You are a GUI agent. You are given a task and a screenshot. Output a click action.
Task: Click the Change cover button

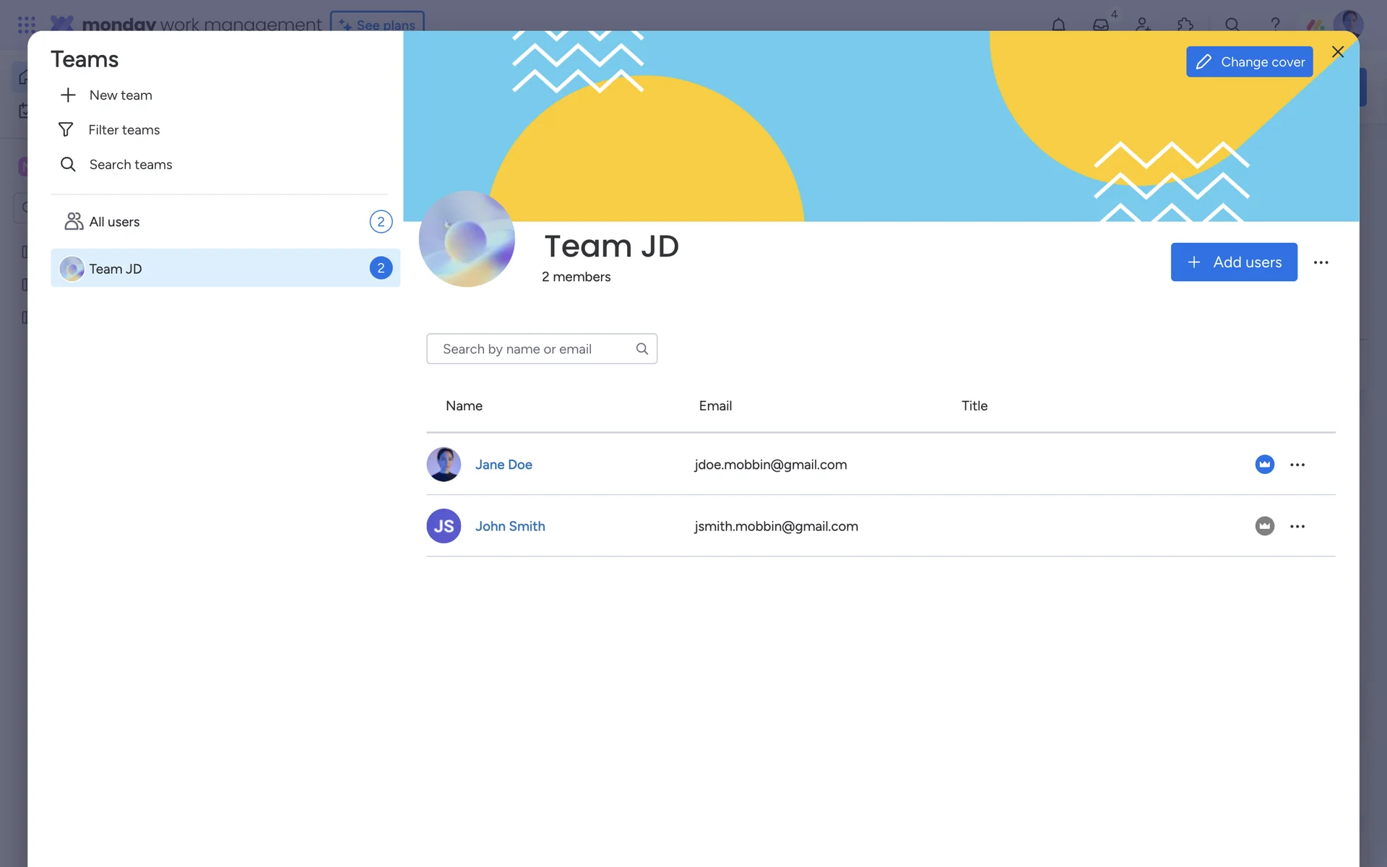point(1249,62)
